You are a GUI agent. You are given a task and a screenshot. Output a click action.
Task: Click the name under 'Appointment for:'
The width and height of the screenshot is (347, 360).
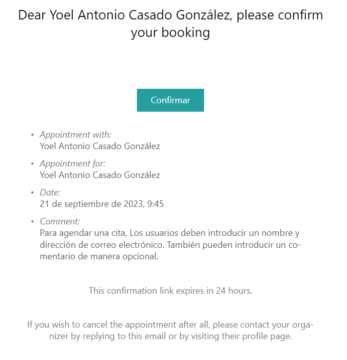click(100, 175)
